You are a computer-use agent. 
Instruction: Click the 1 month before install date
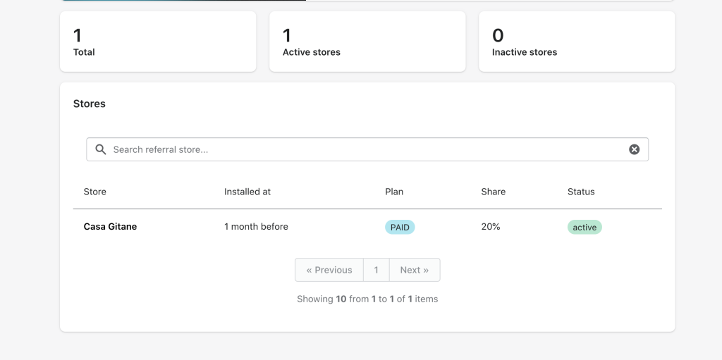tap(256, 226)
